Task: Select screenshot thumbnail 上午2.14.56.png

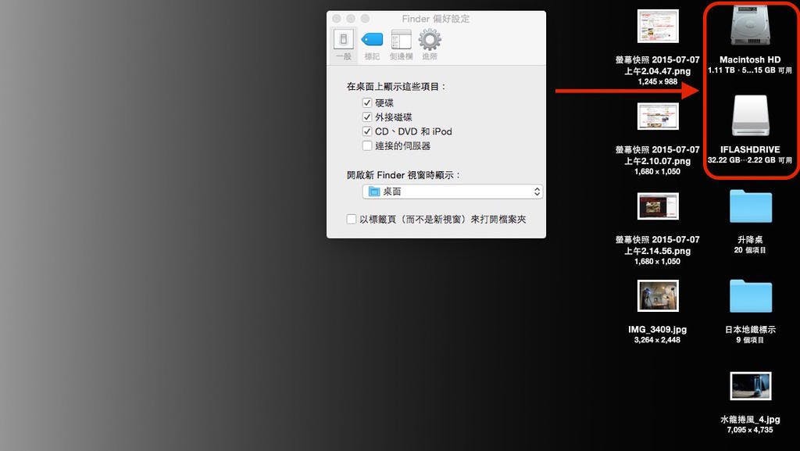Action: (658, 206)
